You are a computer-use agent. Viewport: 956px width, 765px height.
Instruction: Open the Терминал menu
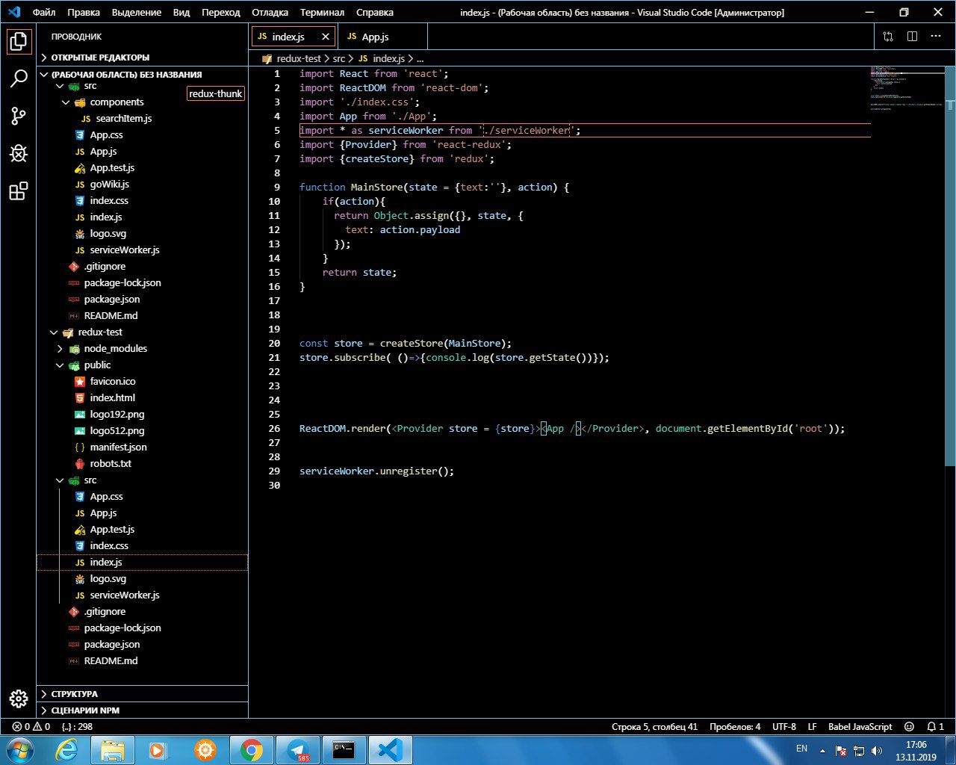click(x=322, y=13)
